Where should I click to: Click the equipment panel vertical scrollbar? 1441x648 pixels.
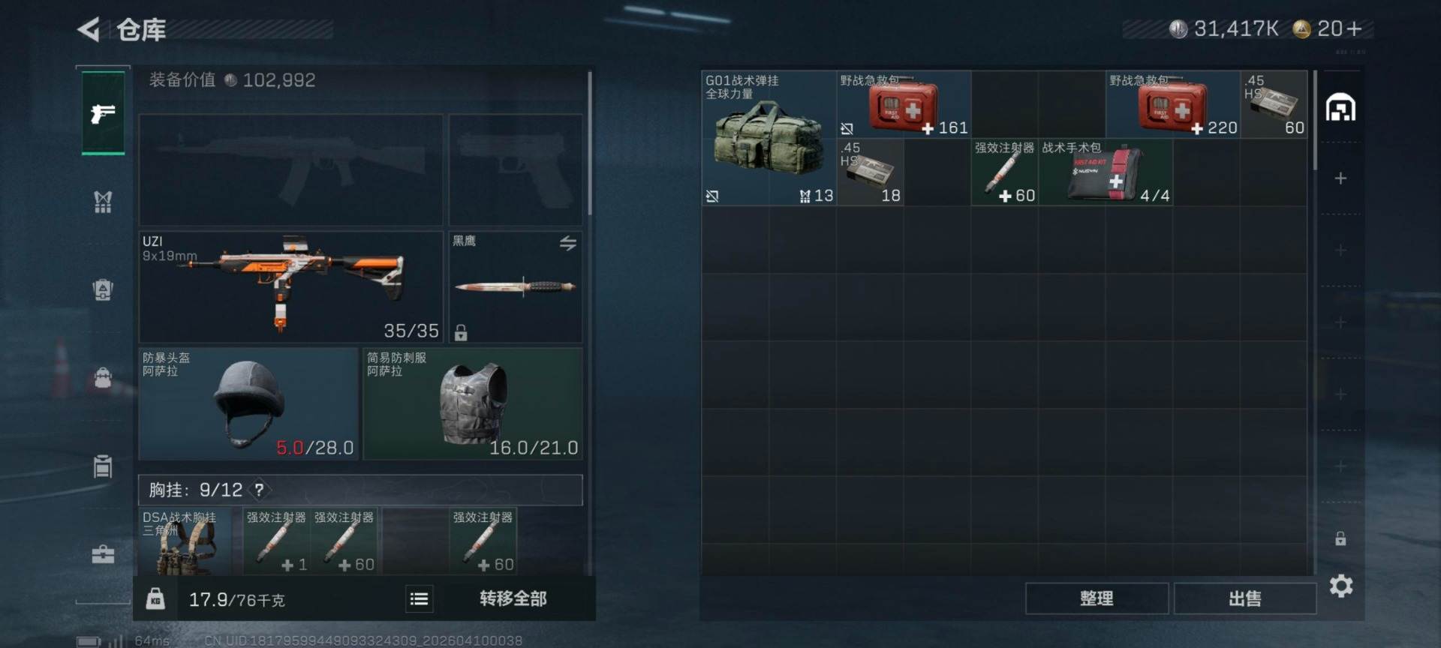coord(590,142)
